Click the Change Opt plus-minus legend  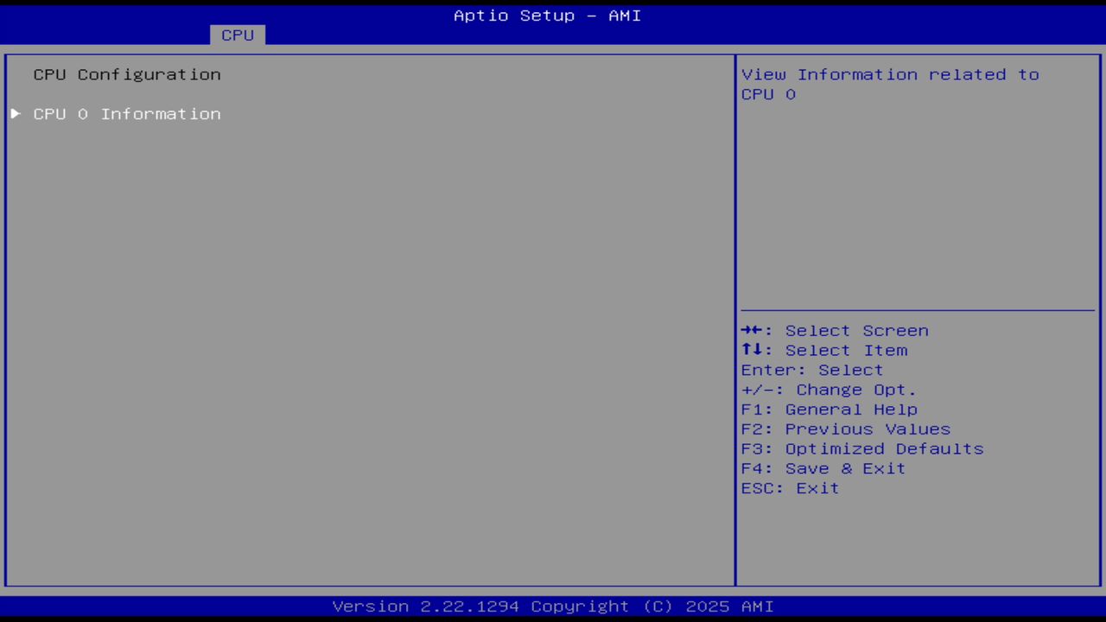(827, 390)
